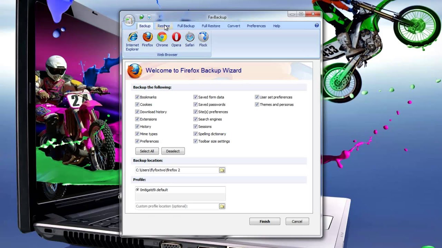
Task: Expand the quick access toolbar dropdown arrow
Action: point(159,17)
